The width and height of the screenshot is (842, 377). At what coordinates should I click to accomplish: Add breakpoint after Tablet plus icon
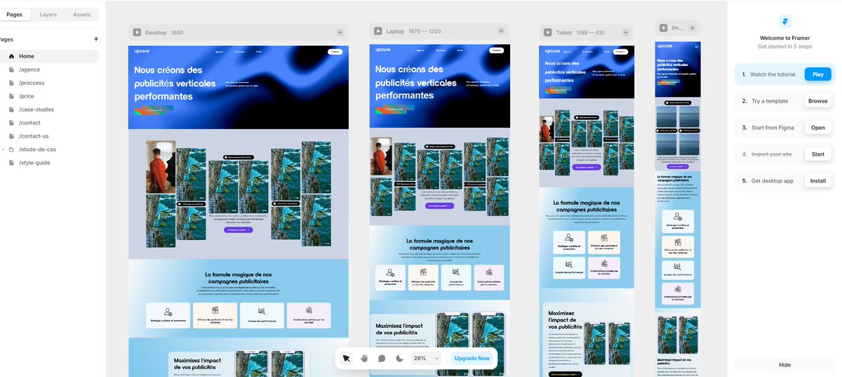(624, 32)
